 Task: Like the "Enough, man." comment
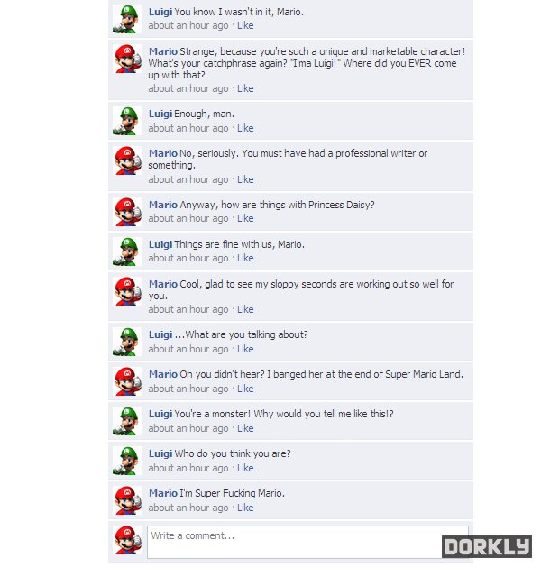pos(245,128)
